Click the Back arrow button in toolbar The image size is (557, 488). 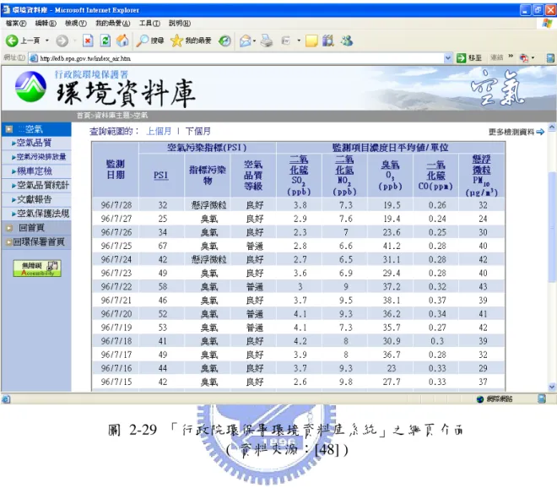pyautogui.click(x=12, y=41)
